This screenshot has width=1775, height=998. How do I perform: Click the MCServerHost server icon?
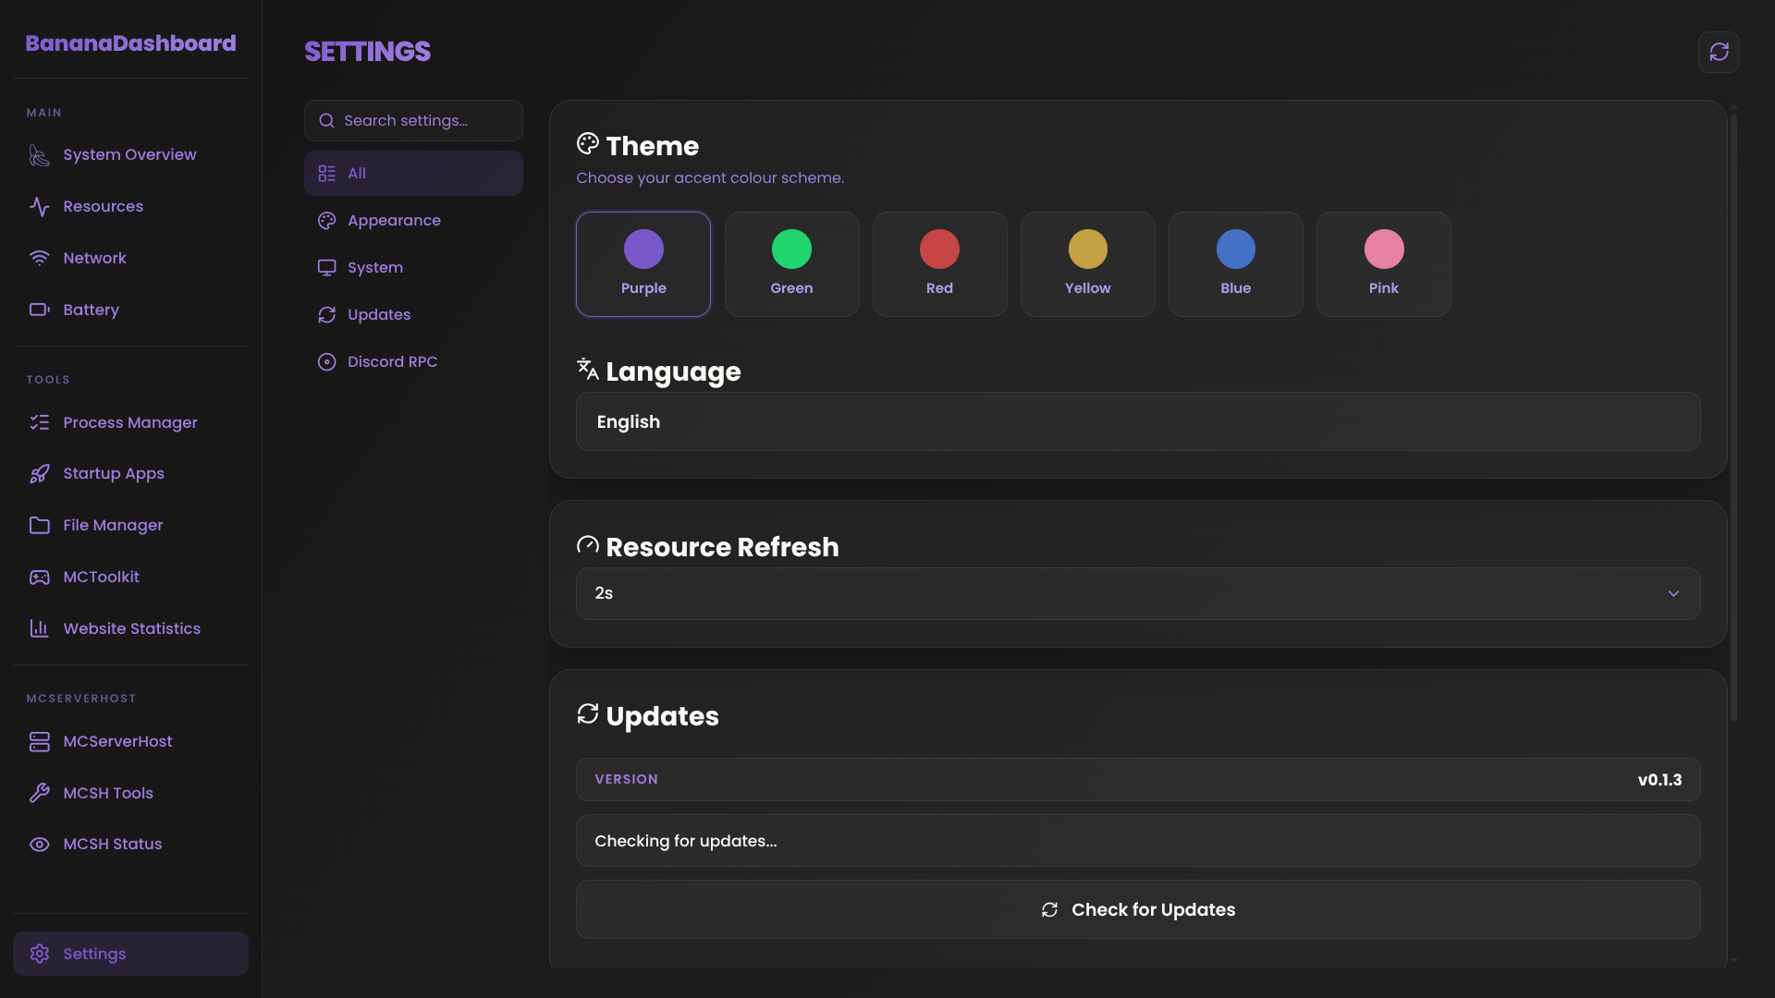click(39, 741)
